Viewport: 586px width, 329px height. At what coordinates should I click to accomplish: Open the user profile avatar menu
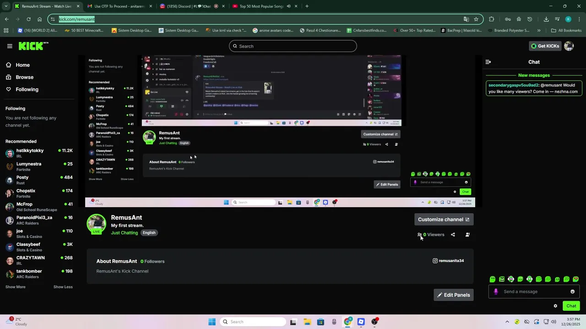click(569, 46)
